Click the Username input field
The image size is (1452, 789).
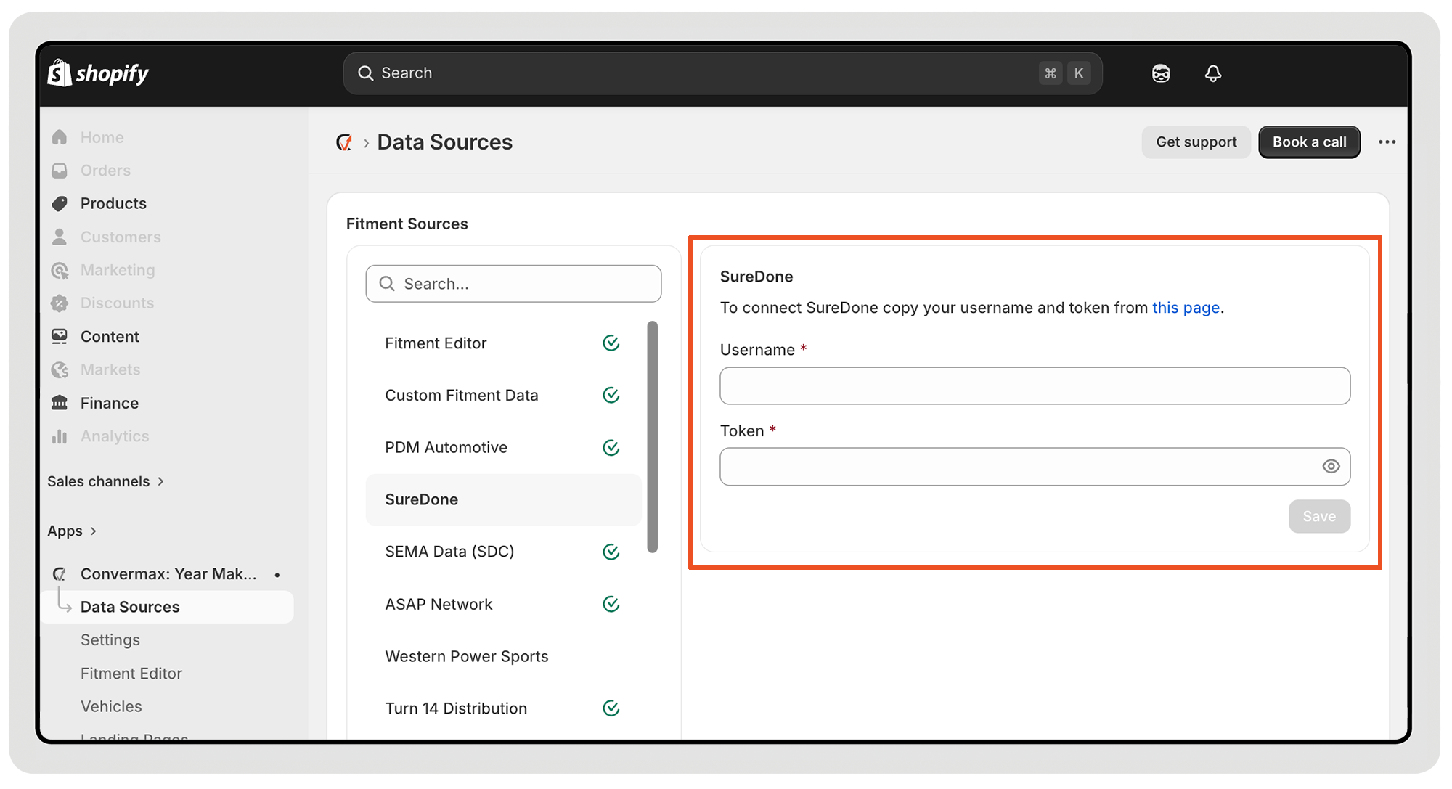[x=1034, y=385]
